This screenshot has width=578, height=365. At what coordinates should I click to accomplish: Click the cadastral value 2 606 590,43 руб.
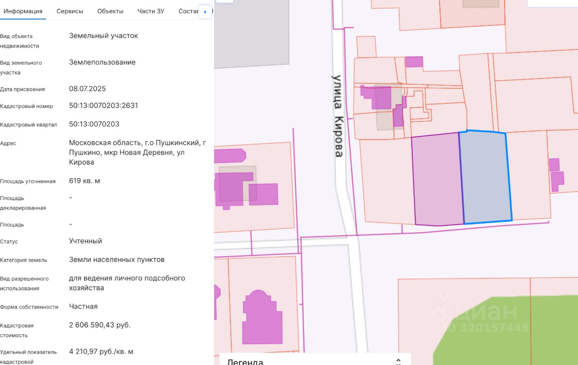coord(100,325)
